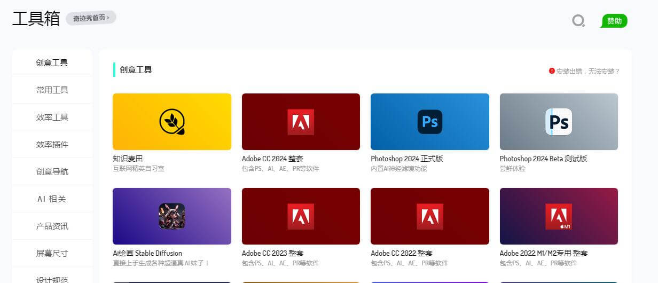Open the 安装出错，无法安装？ help link
Viewport: 658px width, 283px height.
click(585, 71)
